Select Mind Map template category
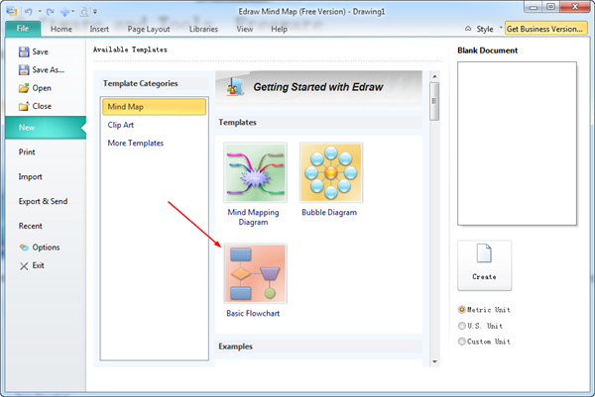Screen dimensions: 595x397 (154, 107)
